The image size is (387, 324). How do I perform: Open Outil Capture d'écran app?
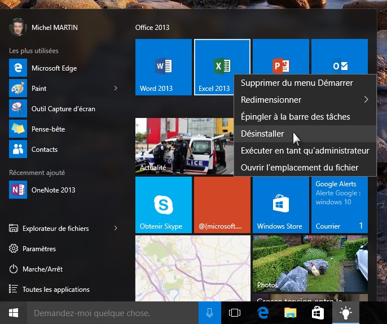pyautogui.click(x=63, y=109)
